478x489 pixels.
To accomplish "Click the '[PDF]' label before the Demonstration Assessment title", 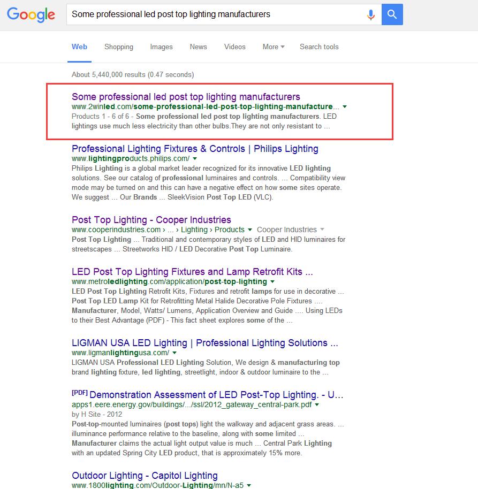I will [x=80, y=393].
